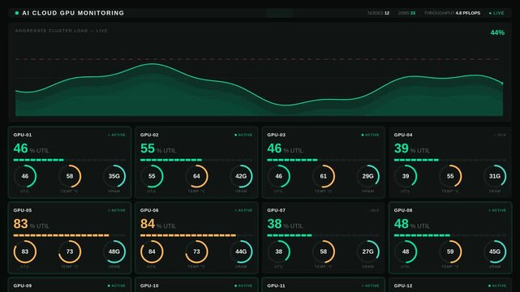Viewport: 520px width, 292px height.
Task: Click the GPU-08 ACTIVE status badge
Action: [497, 210]
